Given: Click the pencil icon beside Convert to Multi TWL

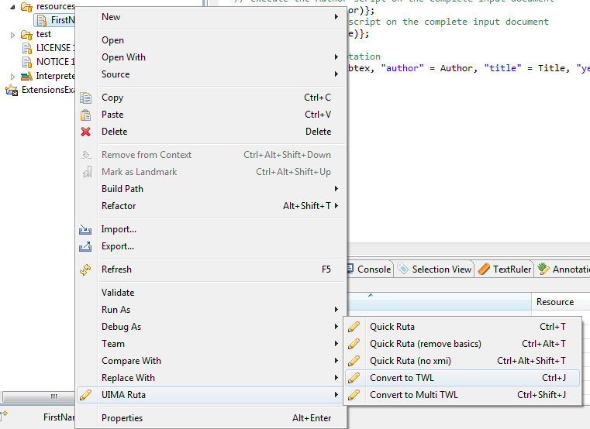Looking at the screenshot, I should click(354, 395).
